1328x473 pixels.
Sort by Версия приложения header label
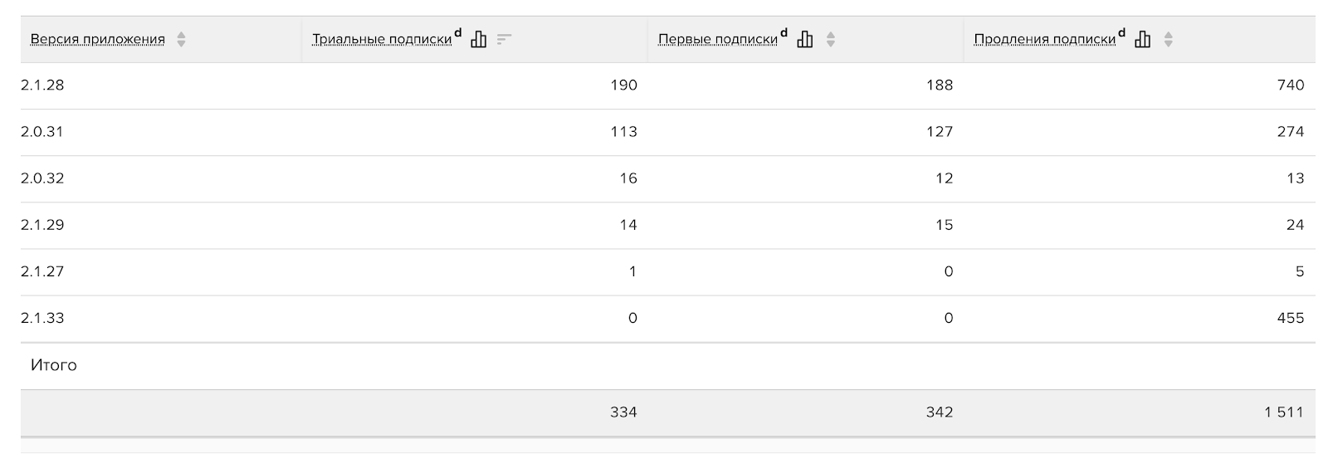[98, 39]
